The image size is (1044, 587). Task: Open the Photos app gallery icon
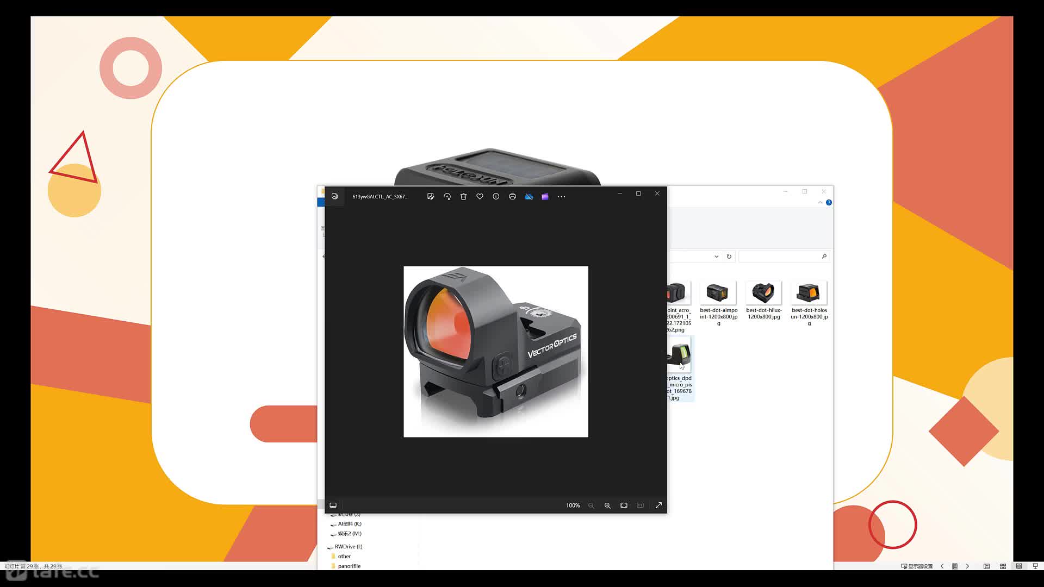pos(334,196)
